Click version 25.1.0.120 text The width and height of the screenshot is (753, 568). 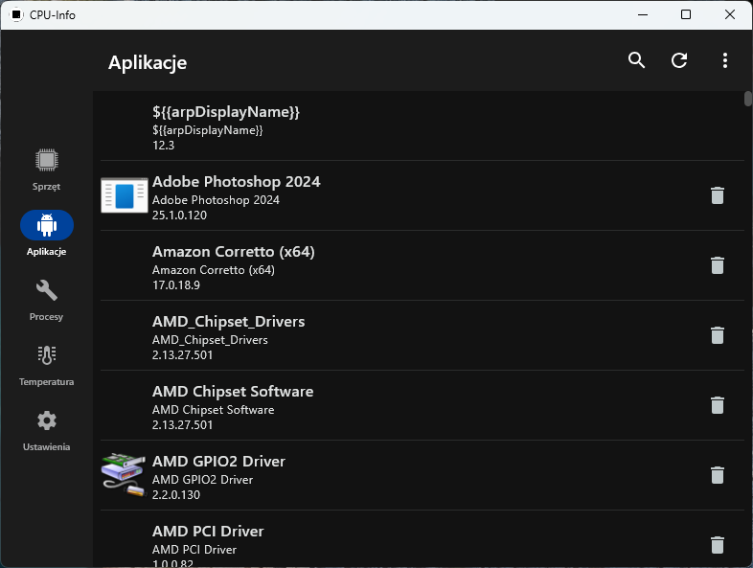click(179, 216)
